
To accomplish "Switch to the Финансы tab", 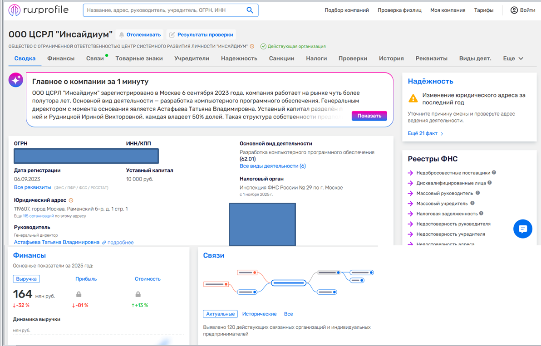I will point(61,58).
